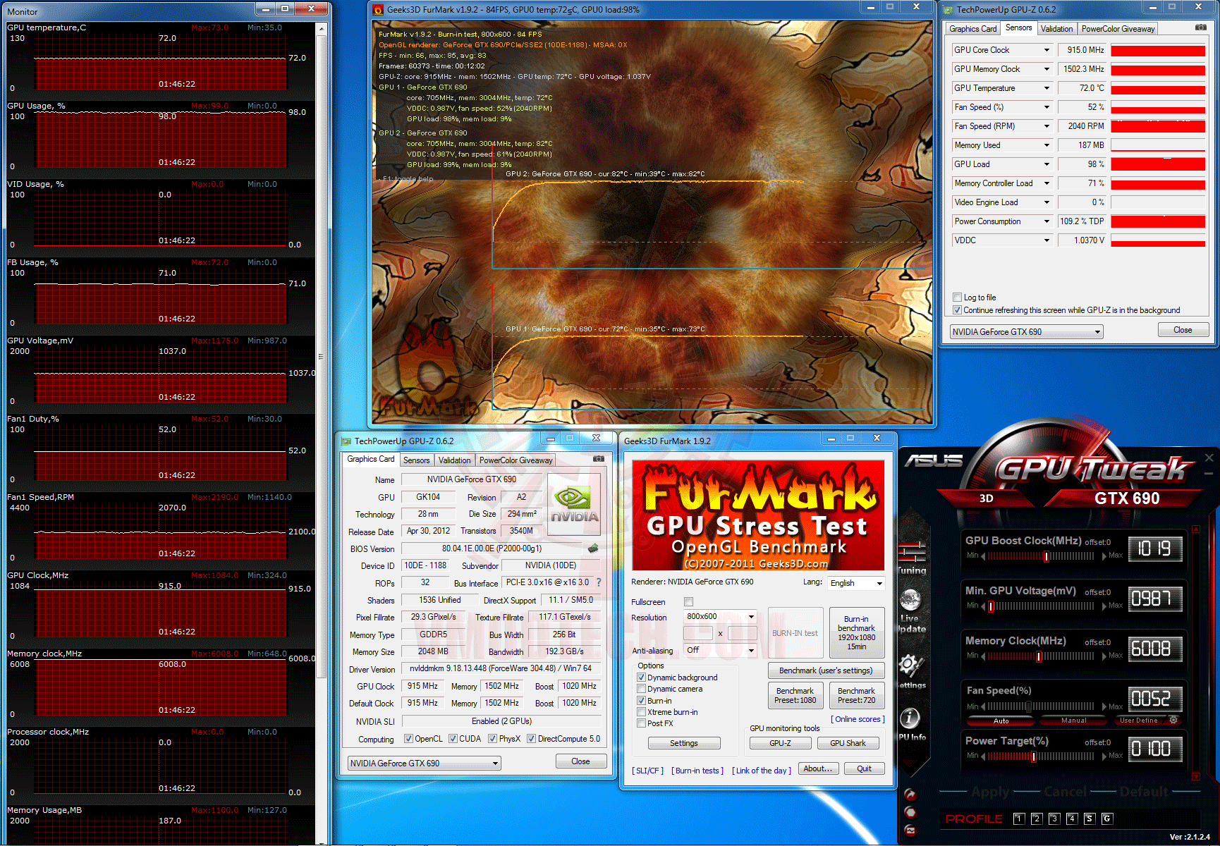The height and width of the screenshot is (846, 1220).
Task: Expand the GPU Core Clock sensor dropdown
Action: click(x=1047, y=50)
